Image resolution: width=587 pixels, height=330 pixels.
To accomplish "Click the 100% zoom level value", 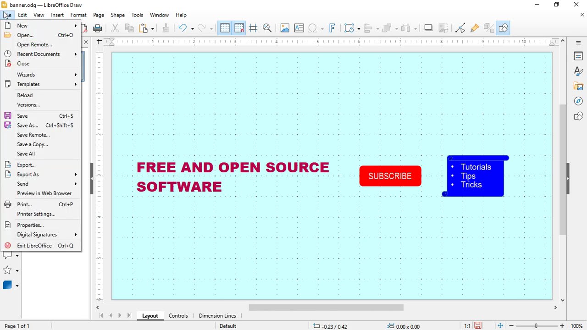I will point(576,326).
